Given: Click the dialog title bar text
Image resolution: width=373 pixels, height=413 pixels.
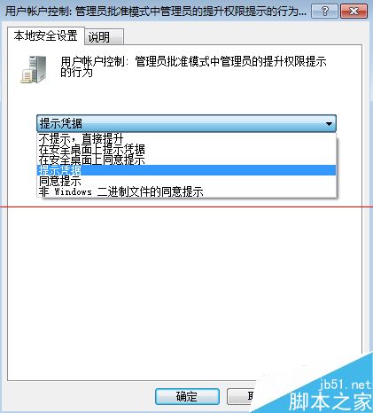Looking at the screenshot, I should click(156, 12).
